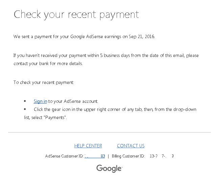Image resolution: width=216 pixels, height=175 pixels.
Task: Click the "AdSense Customer ID:" label
Action: tap(64, 156)
